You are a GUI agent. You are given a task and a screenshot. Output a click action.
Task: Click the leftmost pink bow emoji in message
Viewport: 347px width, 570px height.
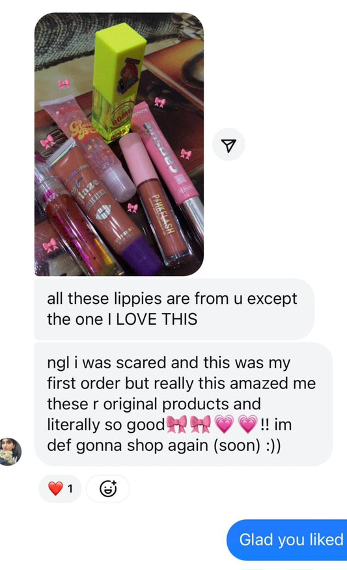(177, 424)
